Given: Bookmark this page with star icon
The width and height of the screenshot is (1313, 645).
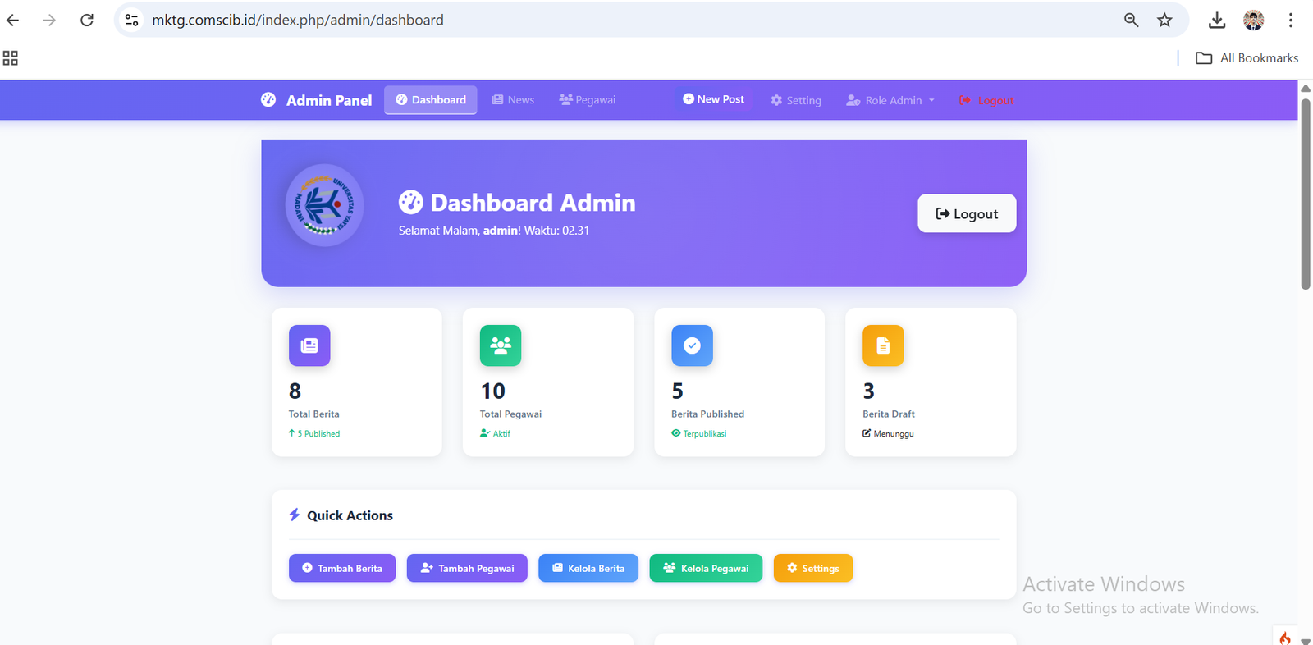Looking at the screenshot, I should [x=1164, y=20].
